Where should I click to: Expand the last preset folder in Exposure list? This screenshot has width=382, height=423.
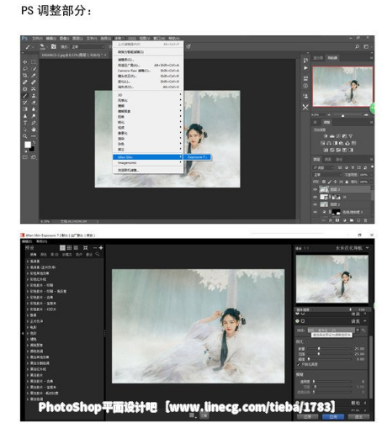tap(28, 399)
